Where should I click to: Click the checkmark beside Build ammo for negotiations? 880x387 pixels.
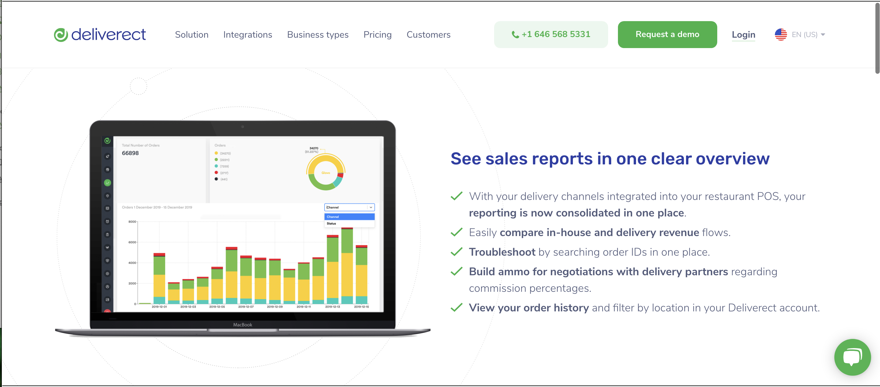[x=456, y=271]
